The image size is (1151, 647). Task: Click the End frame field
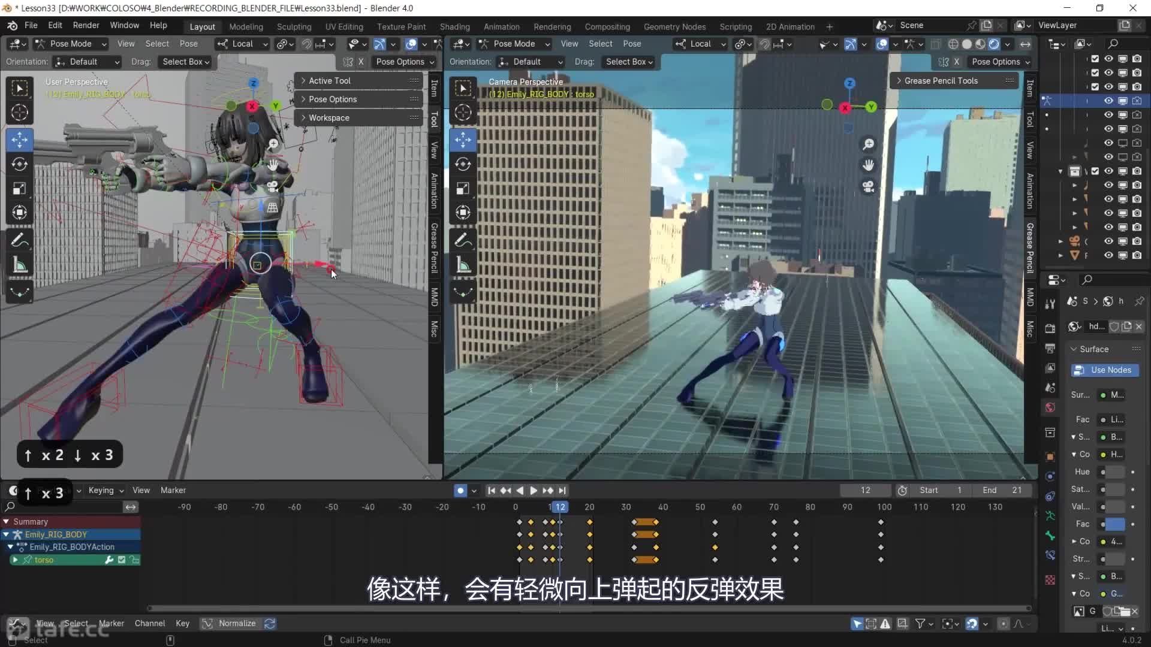point(1003,490)
